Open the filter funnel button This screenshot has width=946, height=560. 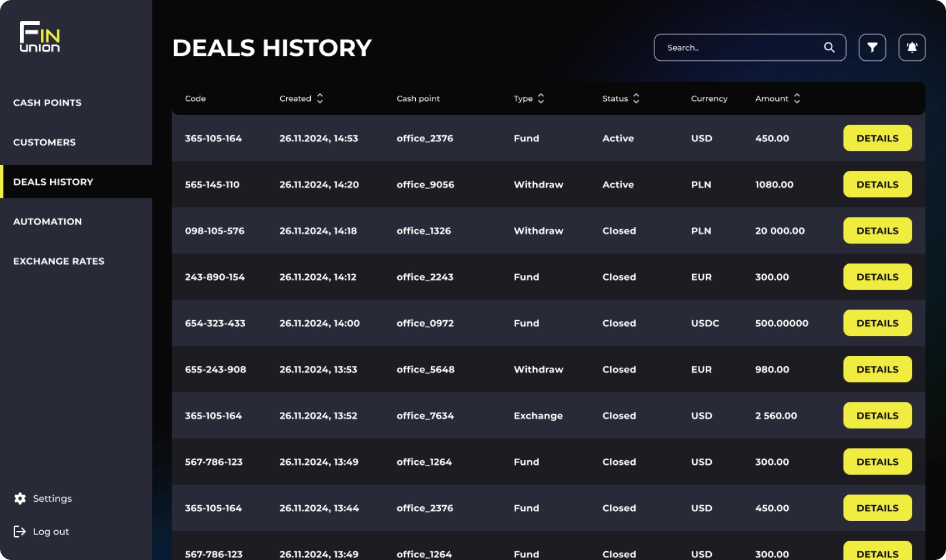coord(872,47)
